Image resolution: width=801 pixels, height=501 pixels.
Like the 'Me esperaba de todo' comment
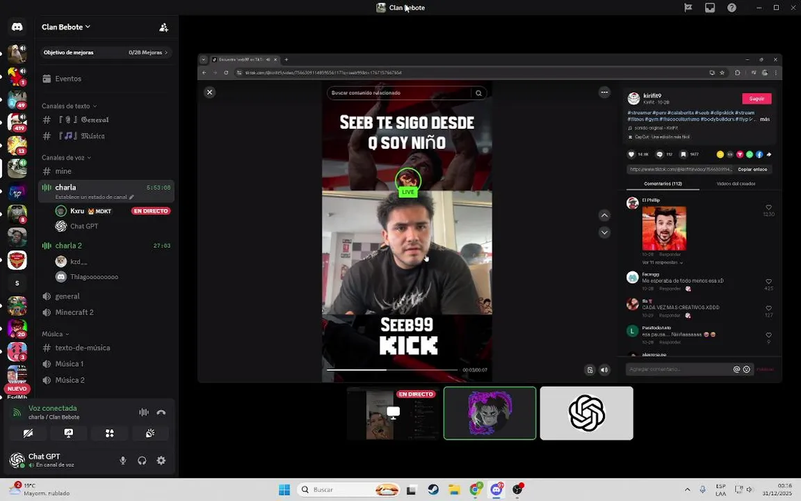768,282
